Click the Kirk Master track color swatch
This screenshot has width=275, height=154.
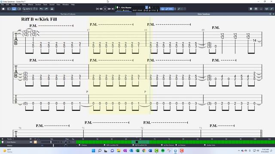[x=35, y=142]
